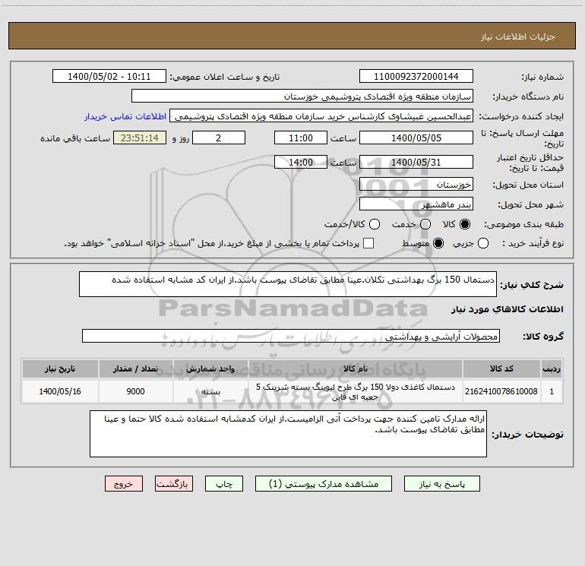Open the اطلاعات تماس خریدار link

125,116
